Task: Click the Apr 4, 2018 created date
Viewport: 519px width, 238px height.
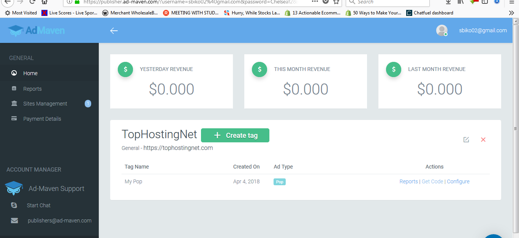Action: point(247,181)
